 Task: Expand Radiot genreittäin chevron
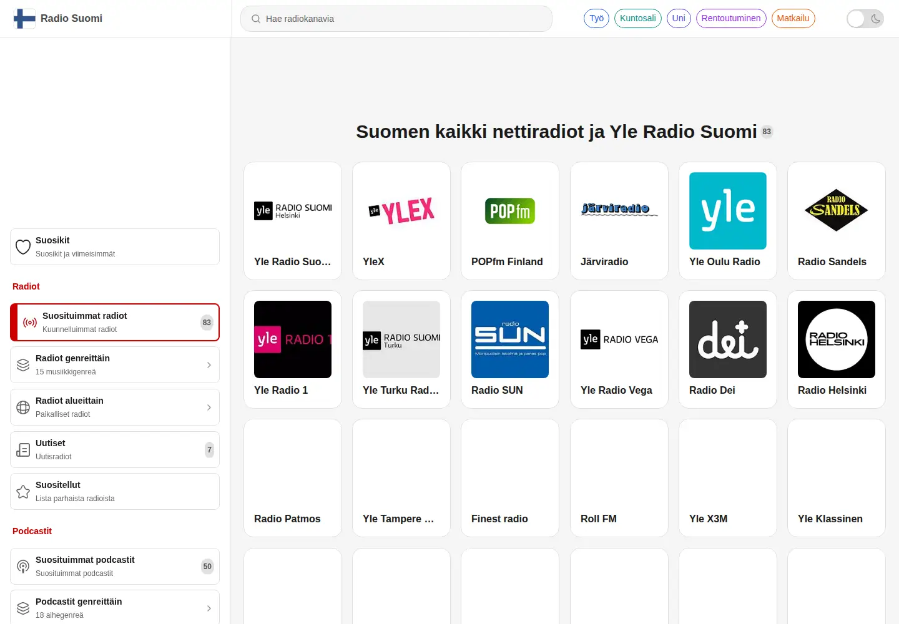(209, 365)
